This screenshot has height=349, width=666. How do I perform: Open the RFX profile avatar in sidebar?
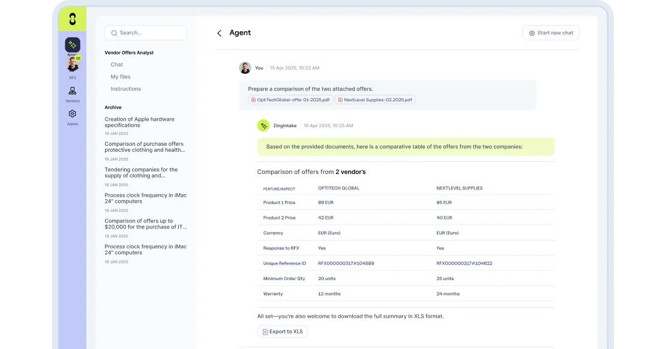pyautogui.click(x=73, y=65)
